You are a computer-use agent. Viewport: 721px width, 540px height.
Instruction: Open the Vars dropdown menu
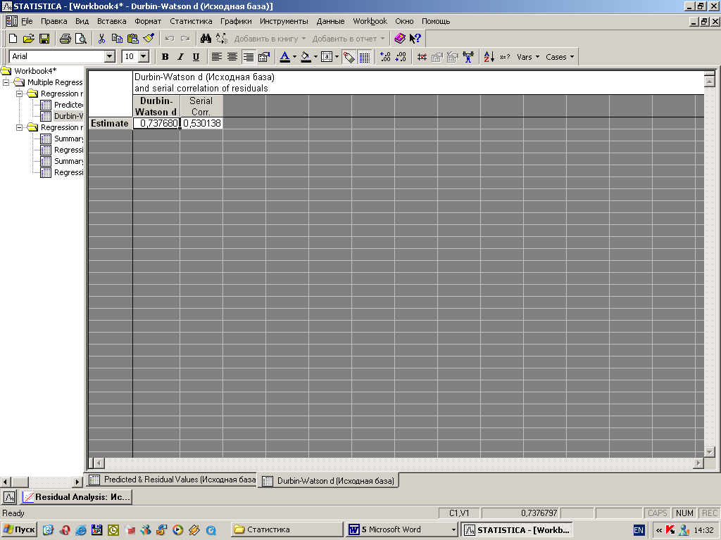[528, 57]
